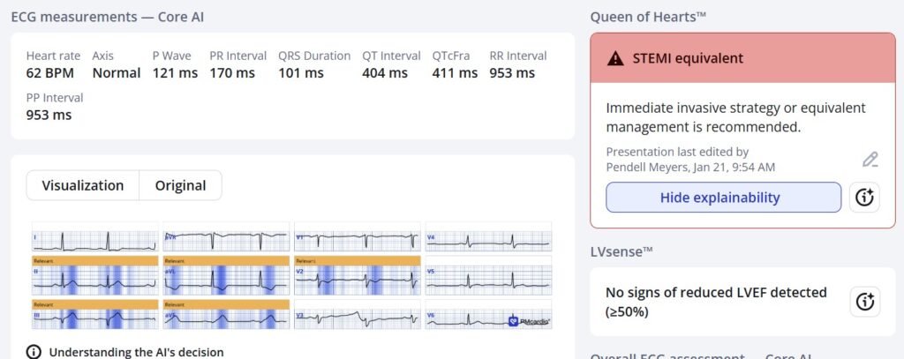This screenshot has height=359, width=904.
Task: Select the lead I ECG strip
Action: click(x=94, y=237)
